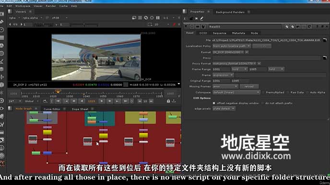Browse for the Proxy file path

(325, 58)
